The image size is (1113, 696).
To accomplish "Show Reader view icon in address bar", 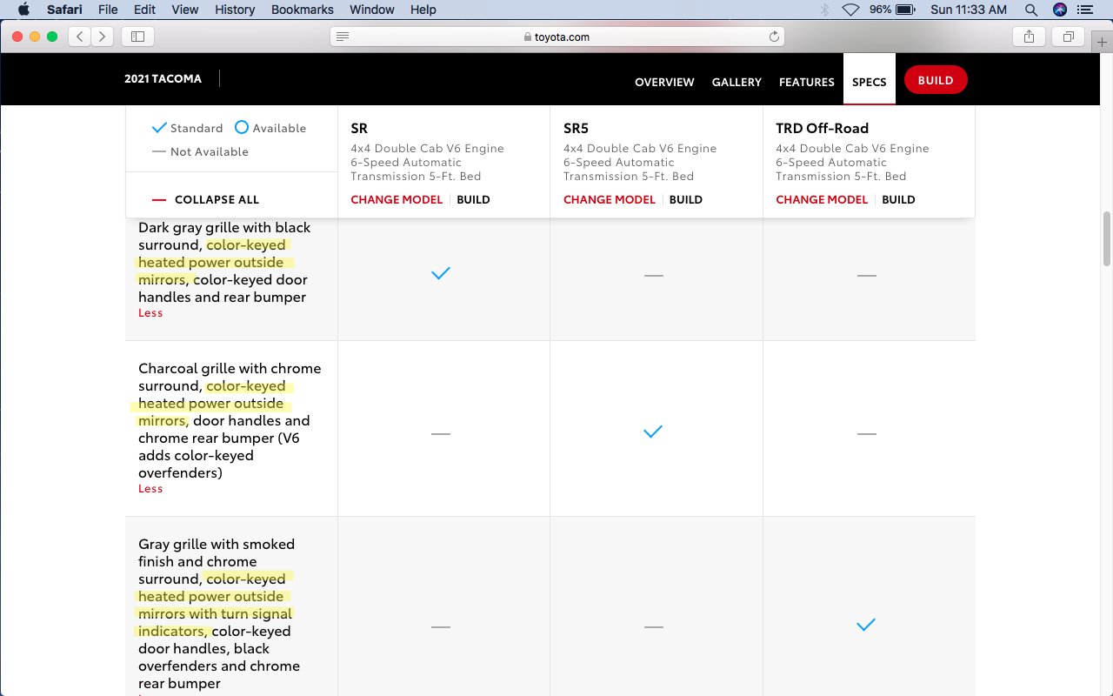I will 343,37.
